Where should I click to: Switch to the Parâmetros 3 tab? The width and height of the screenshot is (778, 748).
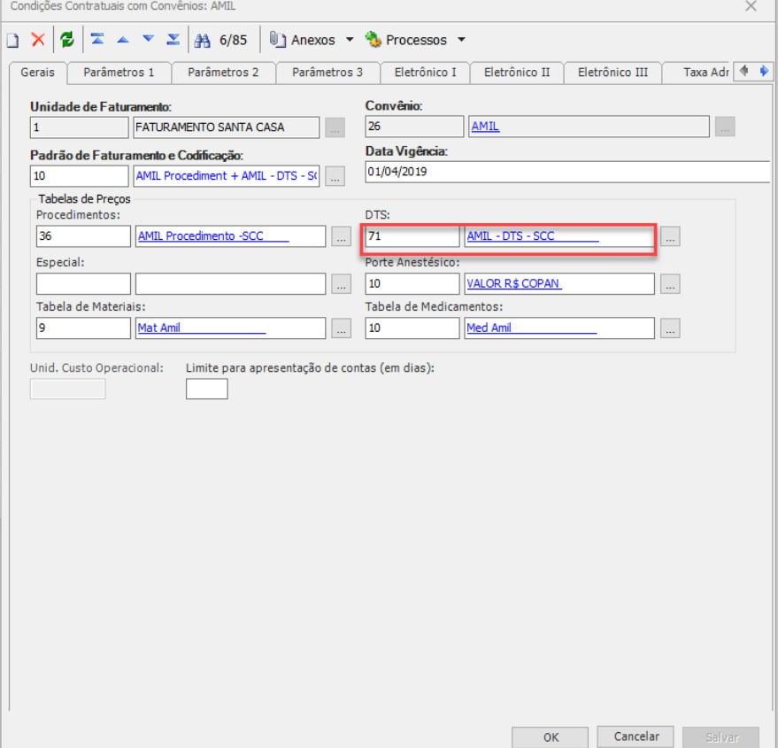coord(327,73)
